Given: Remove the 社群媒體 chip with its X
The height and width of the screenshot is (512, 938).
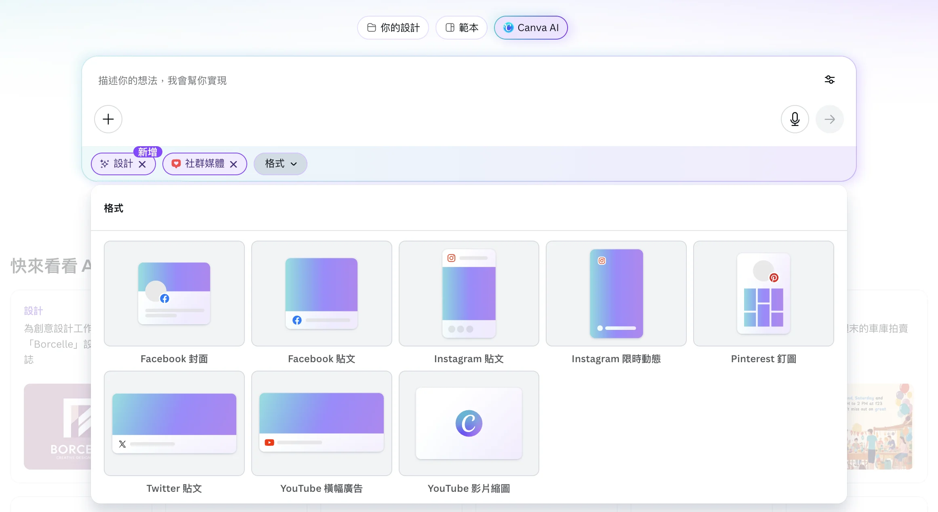Looking at the screenshot, I should (233, 164).
